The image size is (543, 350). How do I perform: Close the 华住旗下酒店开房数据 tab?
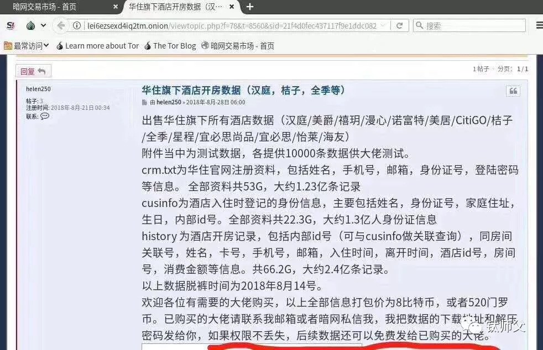(x=232, y=7)
